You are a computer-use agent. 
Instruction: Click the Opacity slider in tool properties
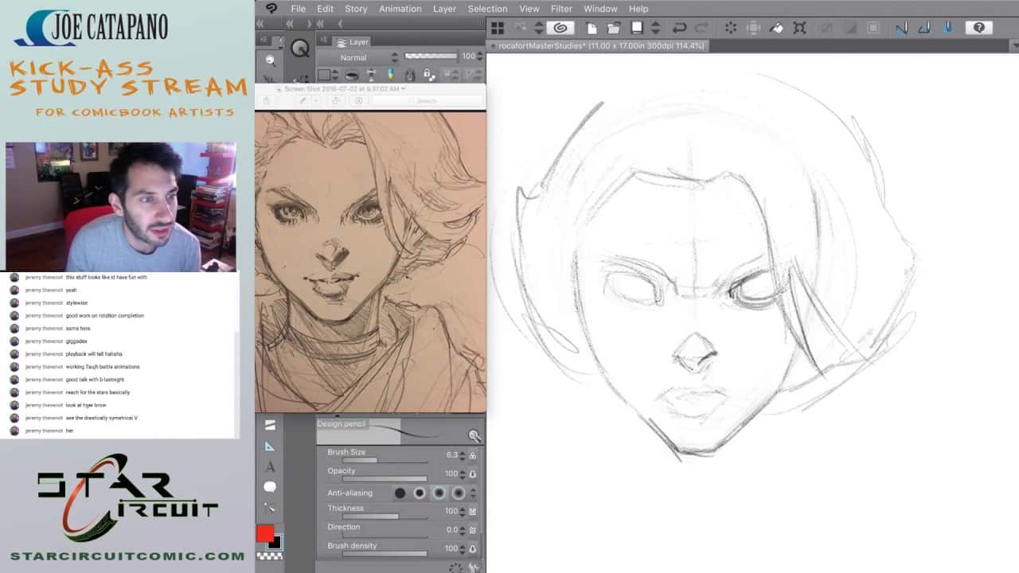[x=385, y=479]
